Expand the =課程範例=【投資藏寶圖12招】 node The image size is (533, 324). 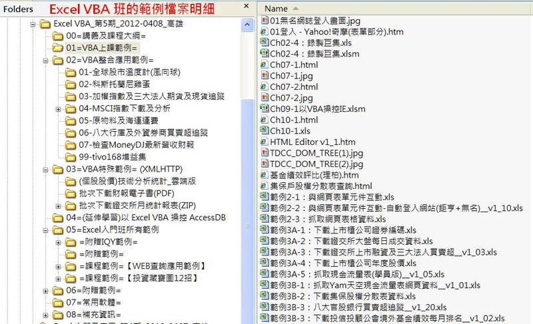click(x=58, y=279)
